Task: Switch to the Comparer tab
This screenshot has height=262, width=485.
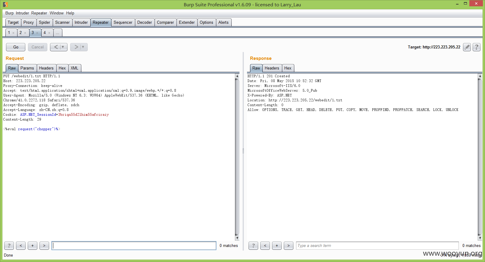Action: (x=165, y=22)
